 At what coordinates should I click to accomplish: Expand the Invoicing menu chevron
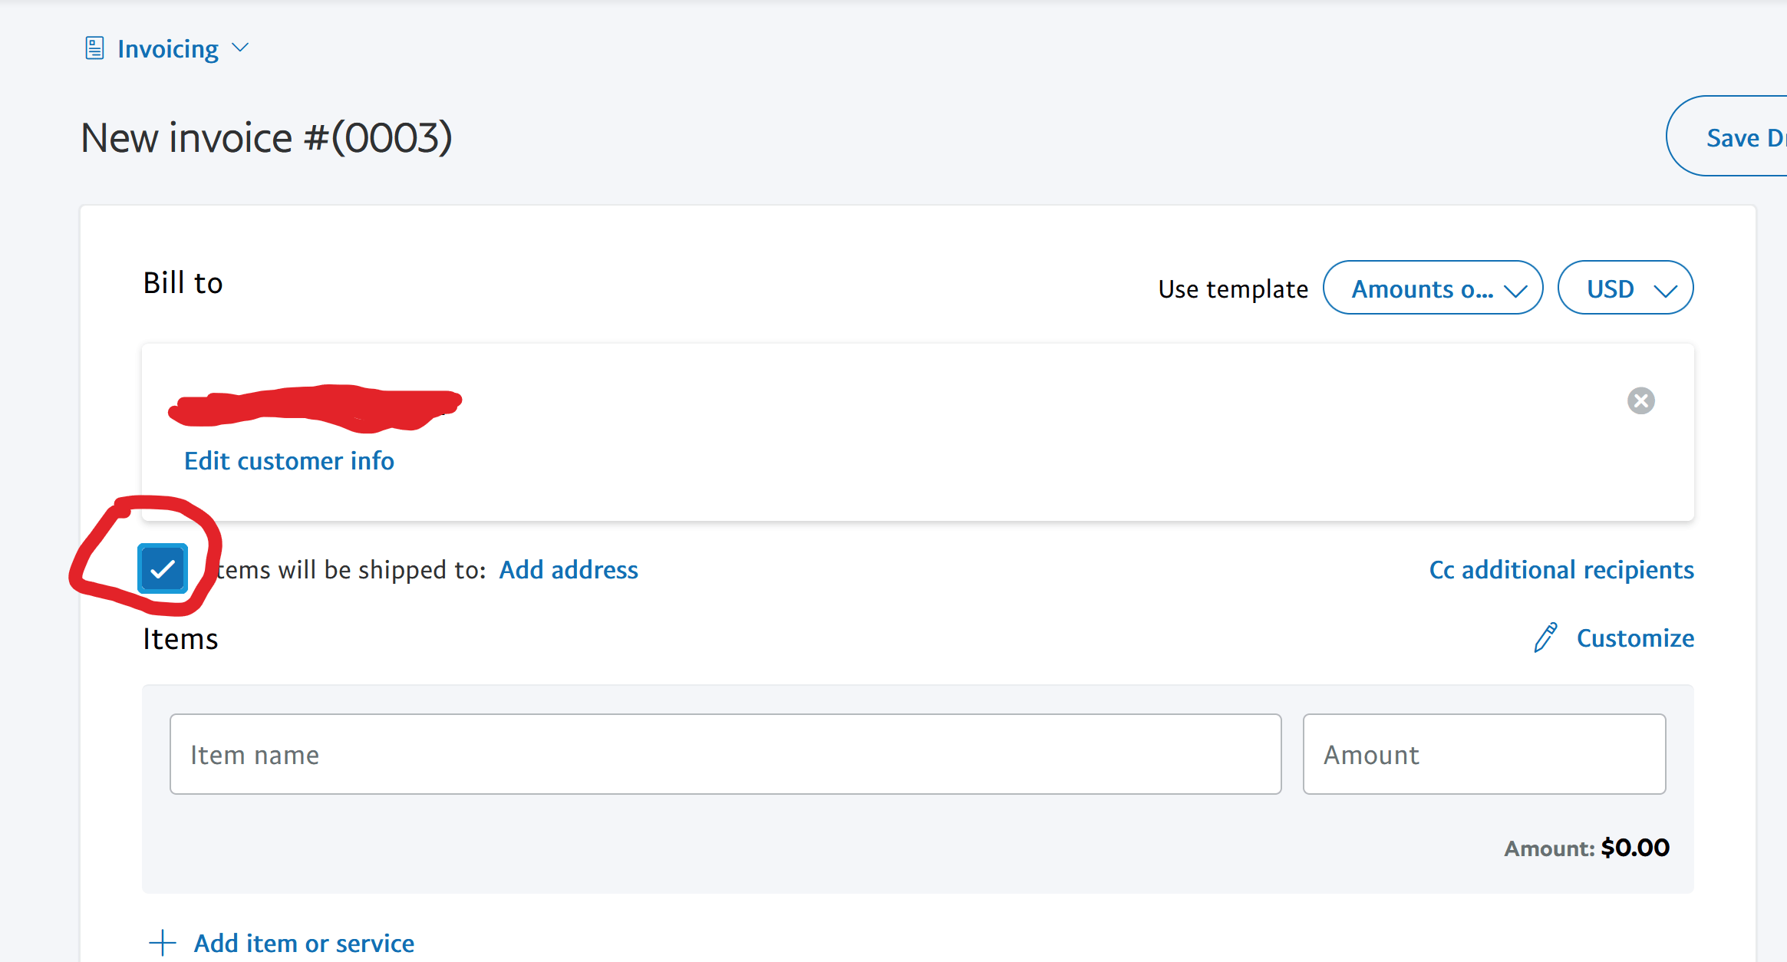(240, 48)
